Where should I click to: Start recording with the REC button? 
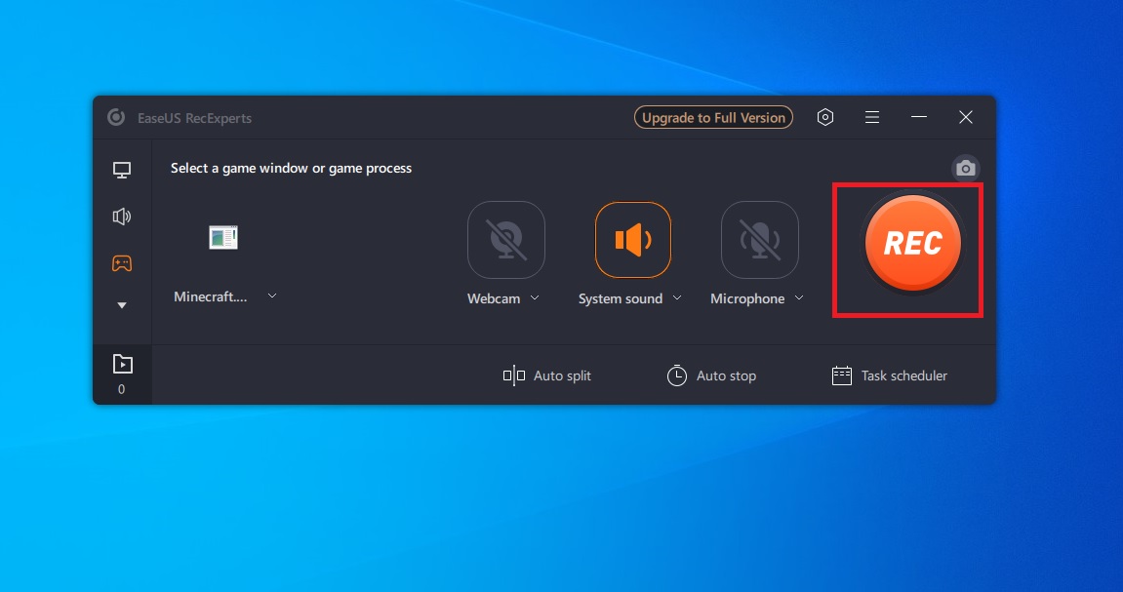[x=912, y=243]
